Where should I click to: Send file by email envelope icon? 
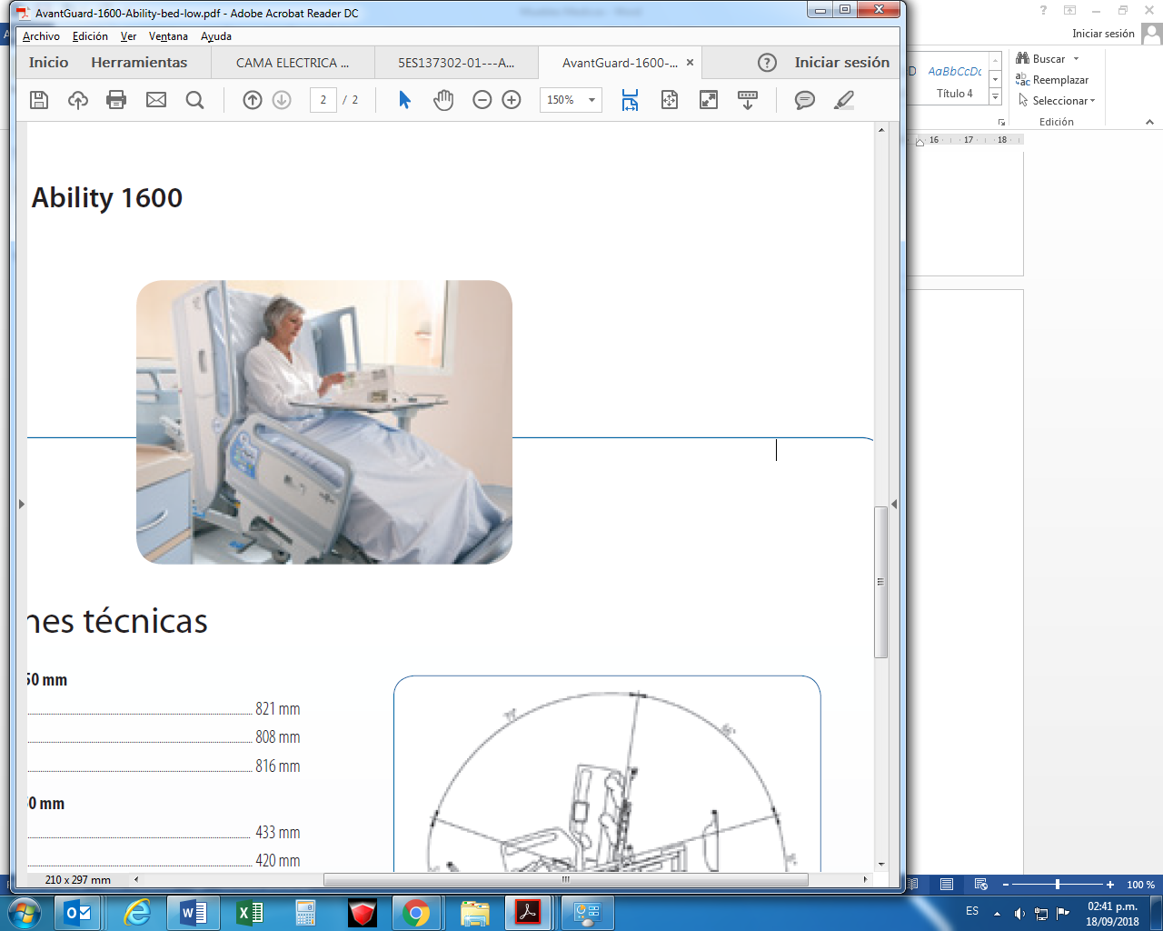(156, 100)
